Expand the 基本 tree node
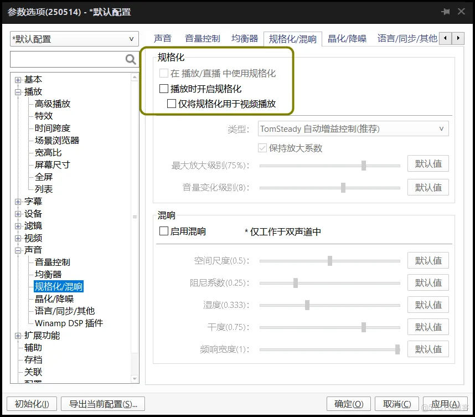 pos(18,79)
